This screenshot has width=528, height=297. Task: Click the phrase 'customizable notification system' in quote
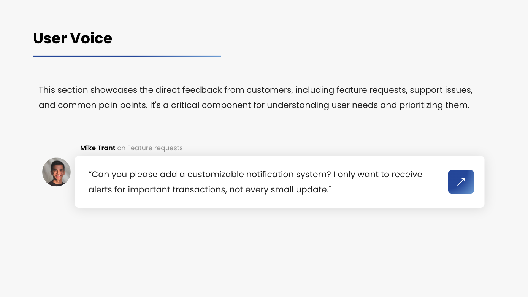pos(259,175)
